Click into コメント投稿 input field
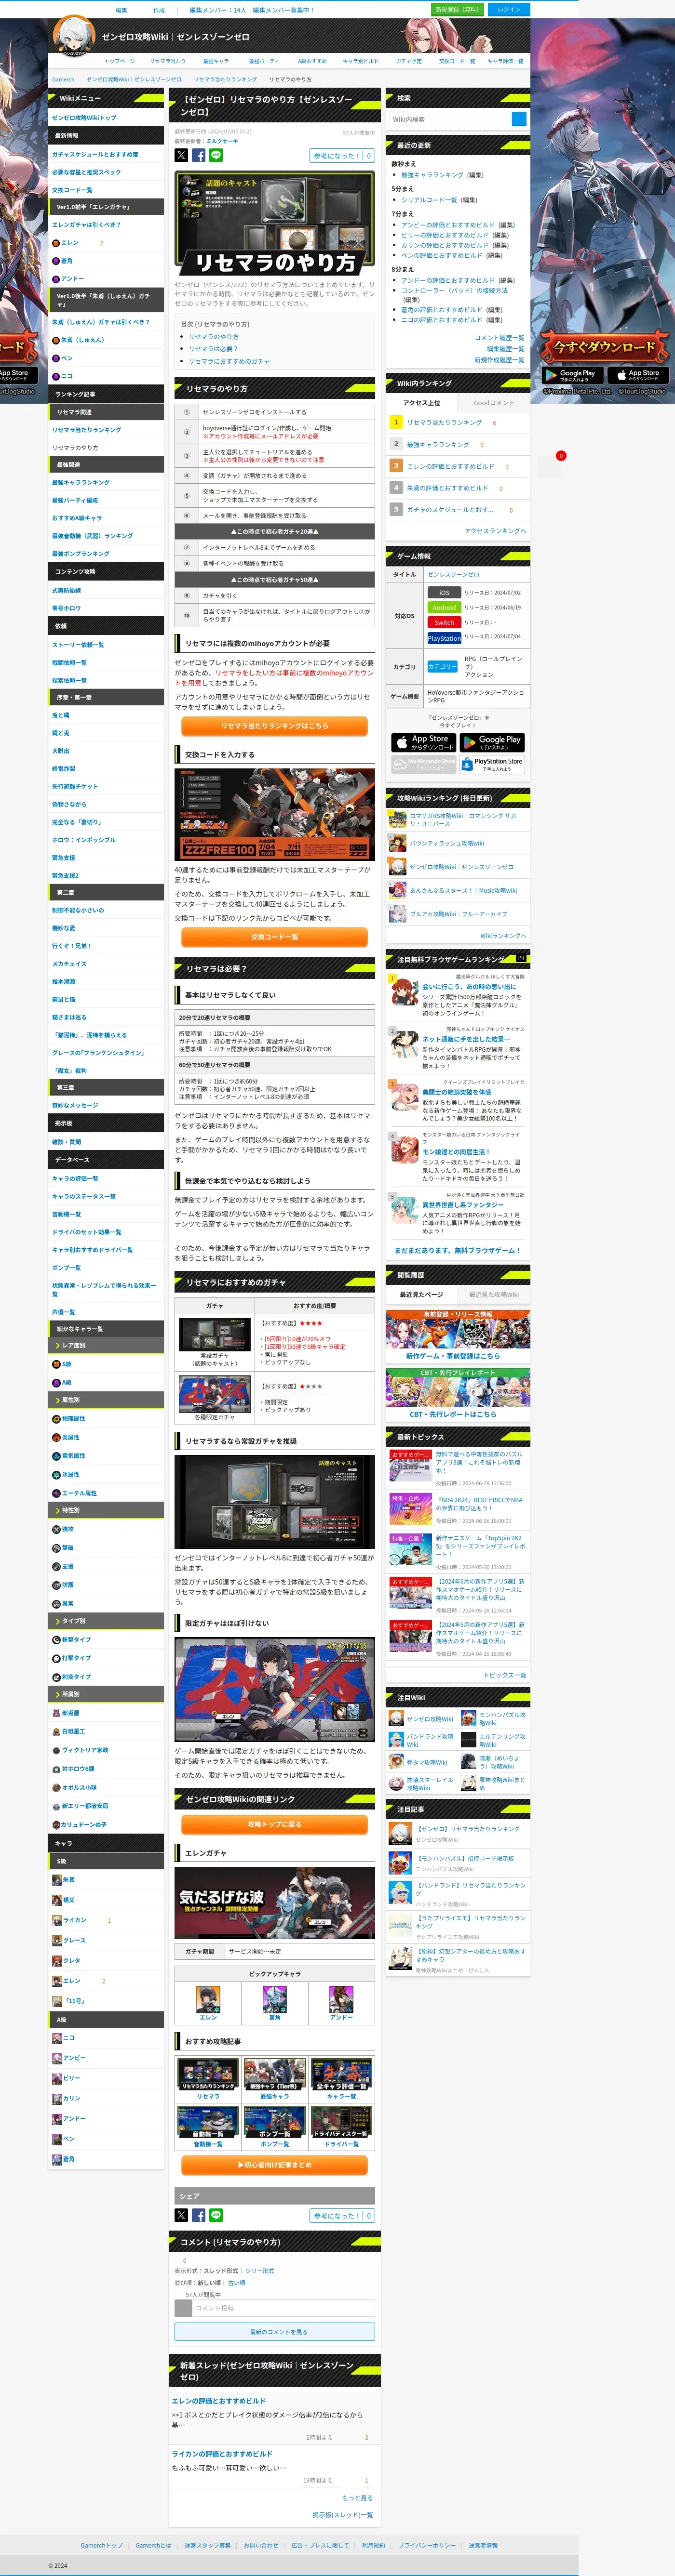This screenshot has width=675, height=2576. 283,2308
